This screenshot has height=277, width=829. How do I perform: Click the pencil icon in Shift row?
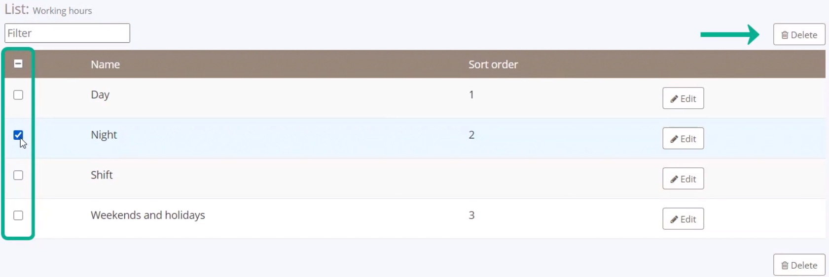click(674, 180)
